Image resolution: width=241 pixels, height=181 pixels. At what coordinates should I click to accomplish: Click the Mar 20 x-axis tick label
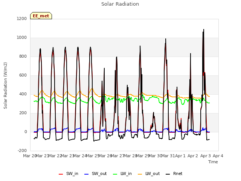(30, 156)
